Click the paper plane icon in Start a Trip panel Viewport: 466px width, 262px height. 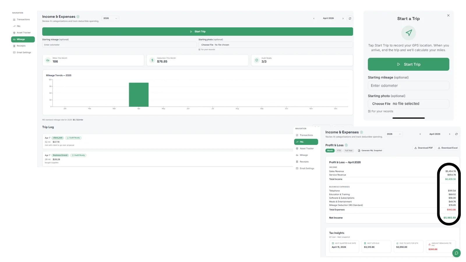pos(409,33)
